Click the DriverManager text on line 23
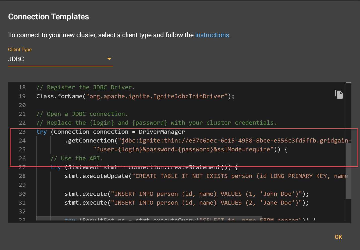The width and height of the screenshot is (360, 250). tap(162, 132)
